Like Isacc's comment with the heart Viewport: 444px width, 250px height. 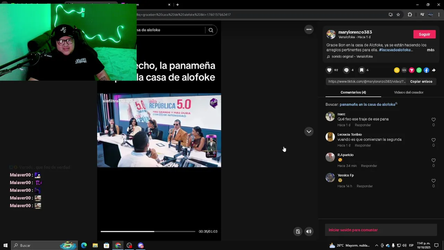coord(433,120)
